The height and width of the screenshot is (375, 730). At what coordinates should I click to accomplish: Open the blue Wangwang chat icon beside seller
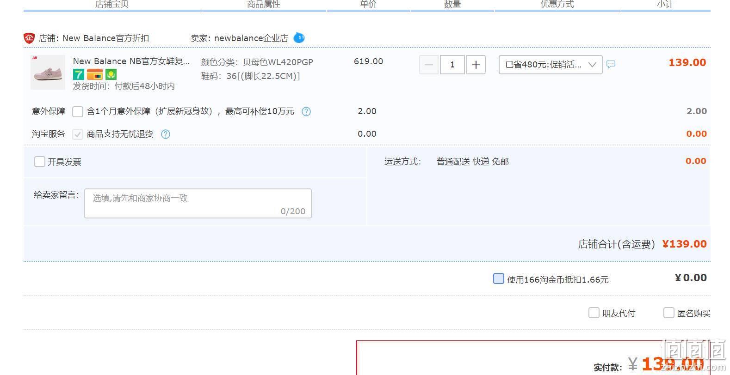[x=299, y=37]
